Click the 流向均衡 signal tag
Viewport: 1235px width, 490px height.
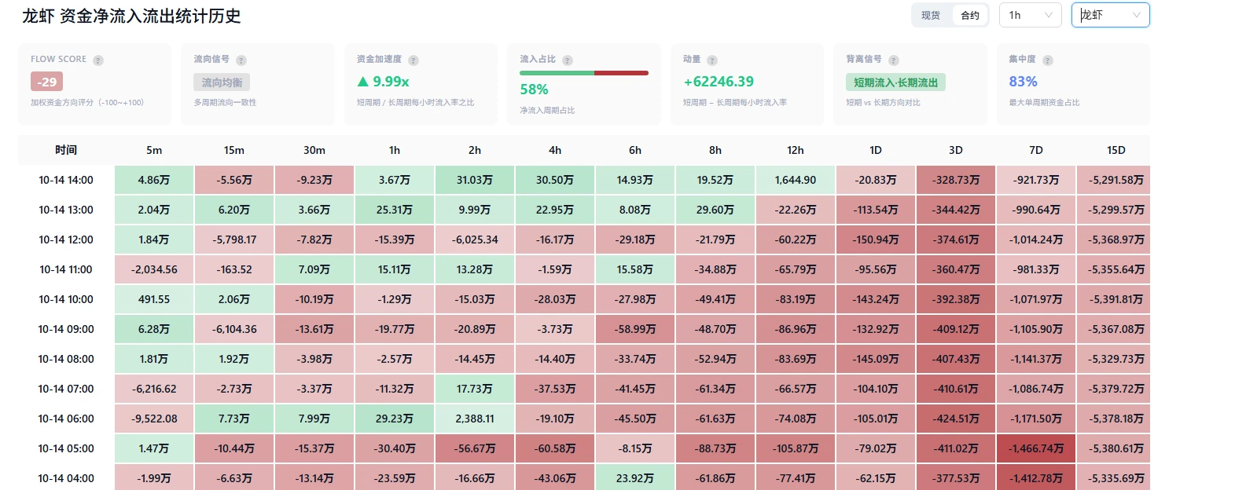point(222,82)
